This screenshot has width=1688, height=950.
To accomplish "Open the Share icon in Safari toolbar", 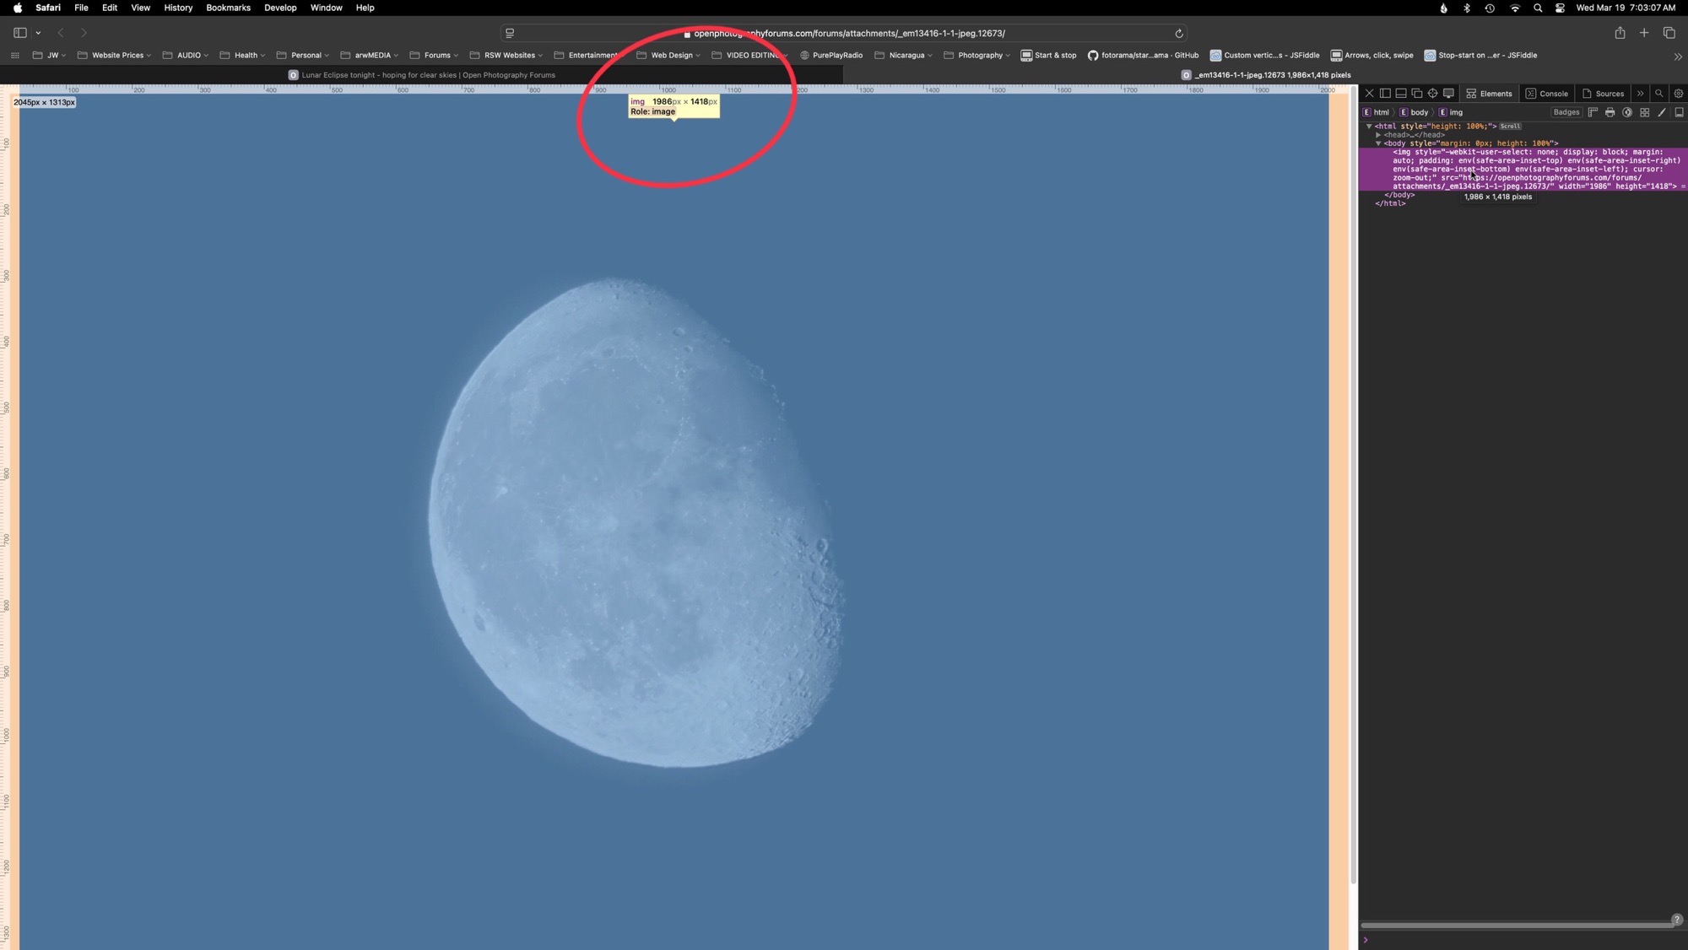I will (1620, 33).
